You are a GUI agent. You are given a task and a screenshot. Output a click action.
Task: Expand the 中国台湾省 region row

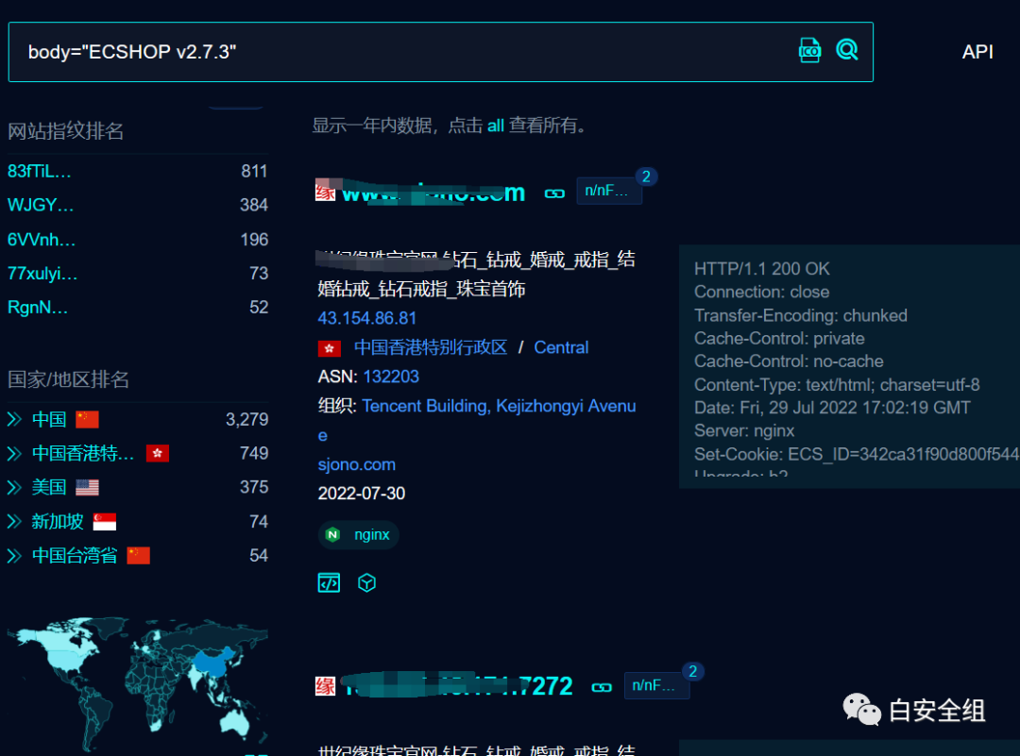[x=14, y=555]
